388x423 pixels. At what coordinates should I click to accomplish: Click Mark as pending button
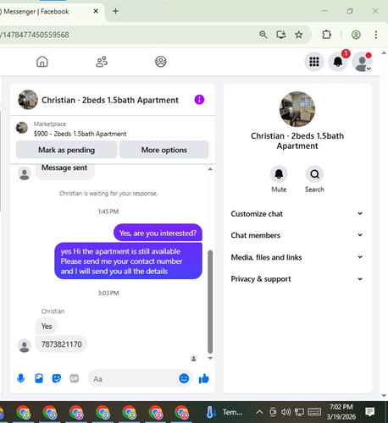point(66,150)
